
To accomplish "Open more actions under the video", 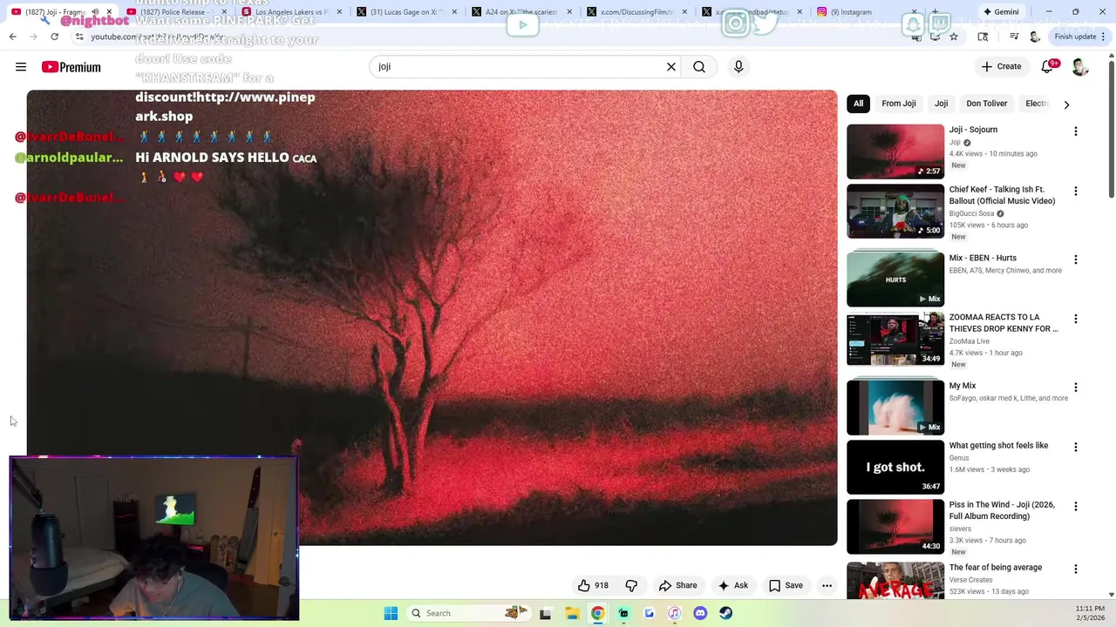I will [827, 585].
